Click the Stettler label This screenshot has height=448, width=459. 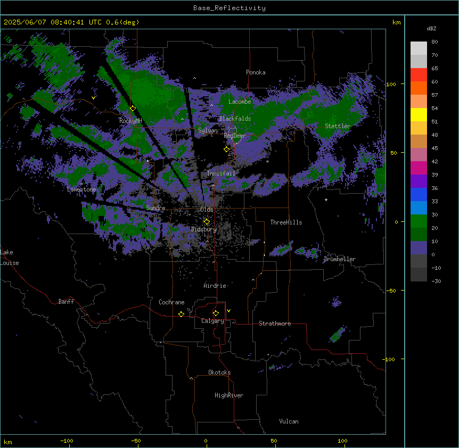(338, 126)
